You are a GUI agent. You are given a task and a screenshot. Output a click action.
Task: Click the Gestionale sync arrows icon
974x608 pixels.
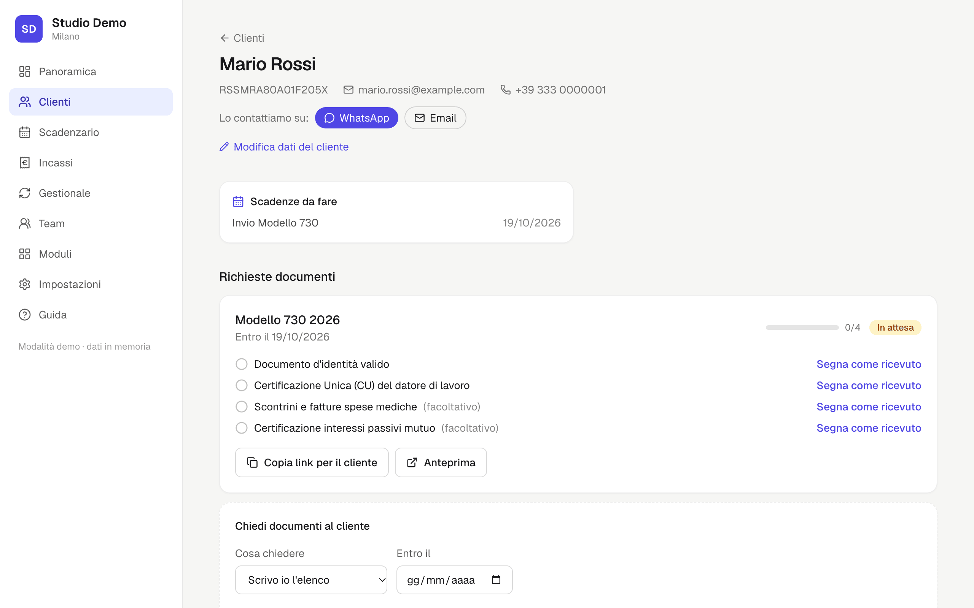(x=25, y=193)
